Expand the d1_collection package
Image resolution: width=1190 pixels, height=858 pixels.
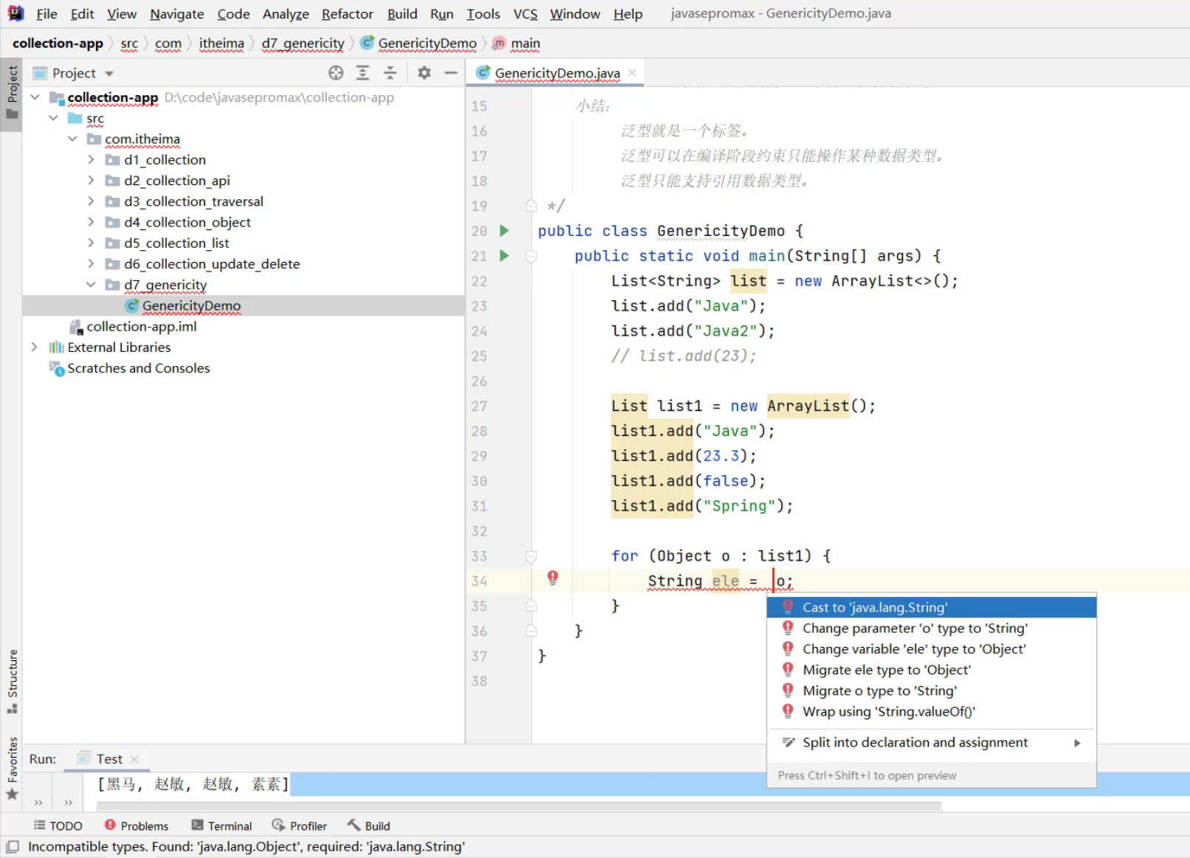click(x=91, y=160)
